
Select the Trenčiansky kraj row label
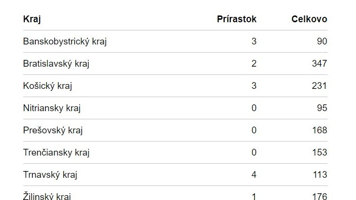point(56,153)
